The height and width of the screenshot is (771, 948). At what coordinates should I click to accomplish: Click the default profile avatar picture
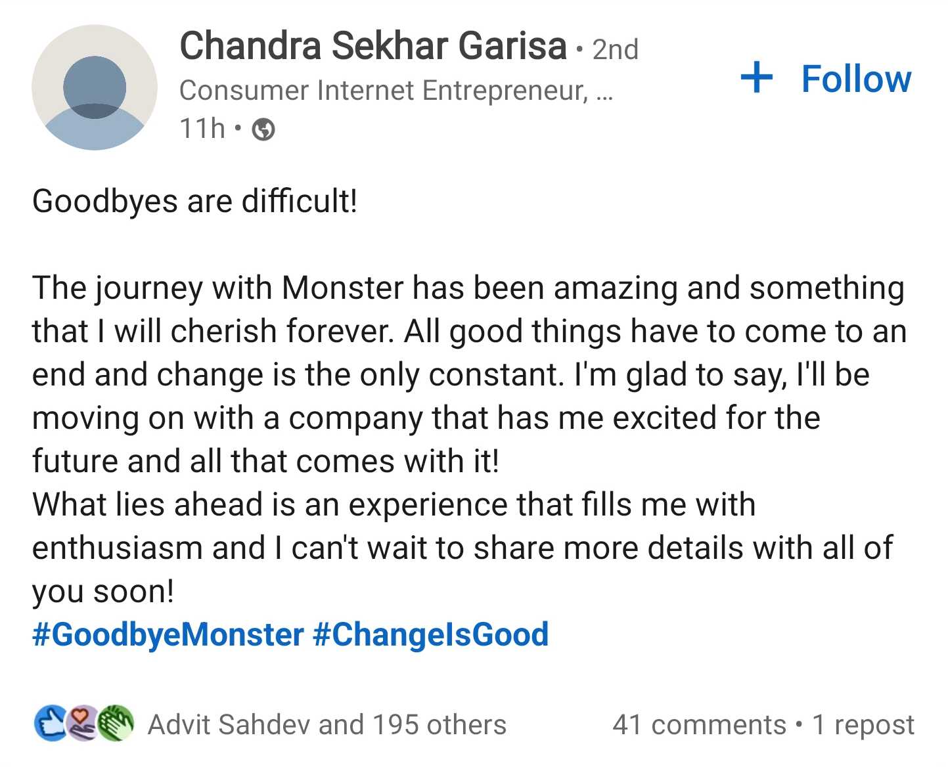(x=95, y=87)
